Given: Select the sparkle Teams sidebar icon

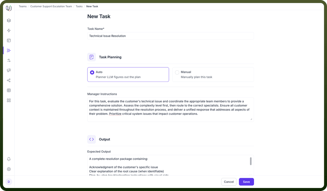Looking at the screenshot, I should pyautogui.click(x=9, y=50).
